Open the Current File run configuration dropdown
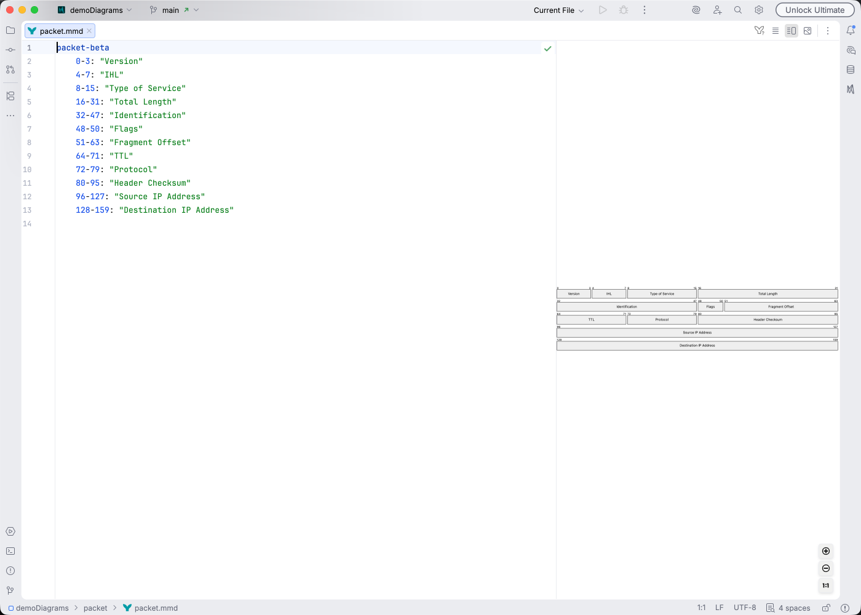The width and height of the screenshot is (861, 615). click(557, 10)
